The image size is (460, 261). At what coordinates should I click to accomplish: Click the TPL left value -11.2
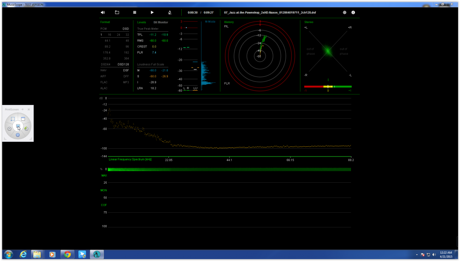[153, 35]
